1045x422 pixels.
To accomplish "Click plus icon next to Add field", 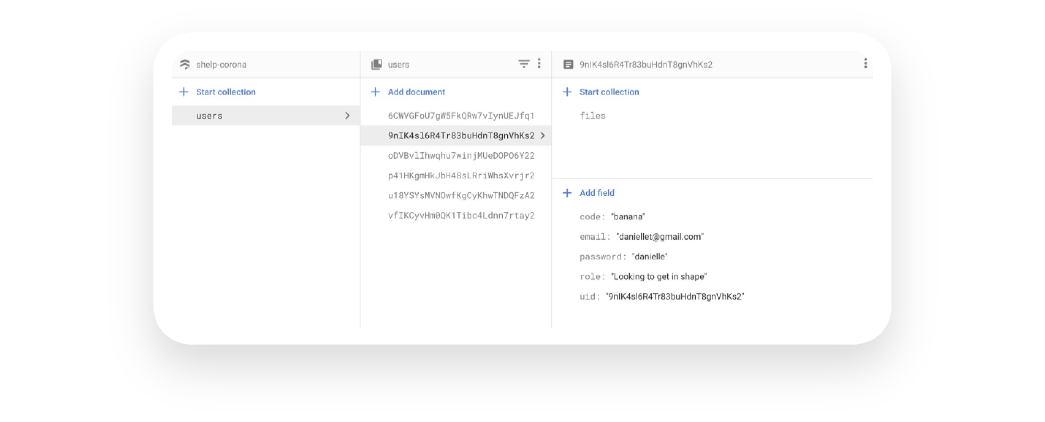I will (x=567, y=193).
